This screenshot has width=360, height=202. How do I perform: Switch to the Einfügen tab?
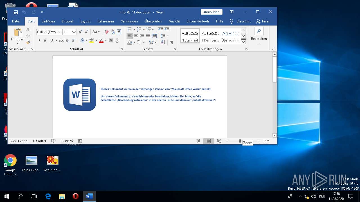(x=48, y=21)
